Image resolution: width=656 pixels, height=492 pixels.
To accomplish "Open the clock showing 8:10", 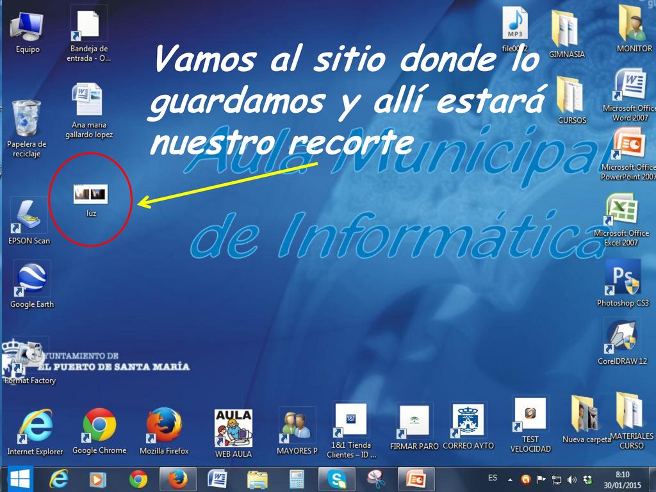I will pyautogui.click(x=622, y=480).
